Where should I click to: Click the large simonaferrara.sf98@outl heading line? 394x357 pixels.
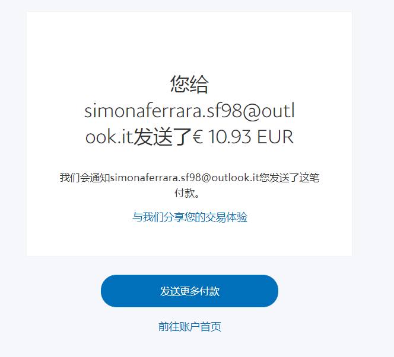tap(189, 111)
